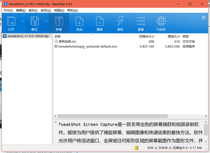Click the comment panel's scroll up arrow
Image resolution: width=210 pixels, height=153 pixels.
(205, 122)
